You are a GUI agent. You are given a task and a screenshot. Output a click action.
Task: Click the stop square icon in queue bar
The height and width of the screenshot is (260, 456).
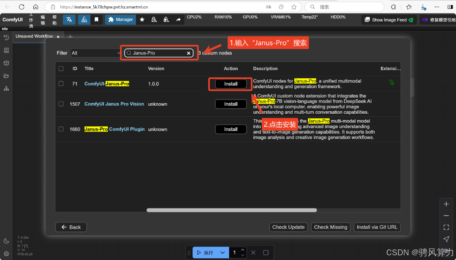click(x=266, y=252)
